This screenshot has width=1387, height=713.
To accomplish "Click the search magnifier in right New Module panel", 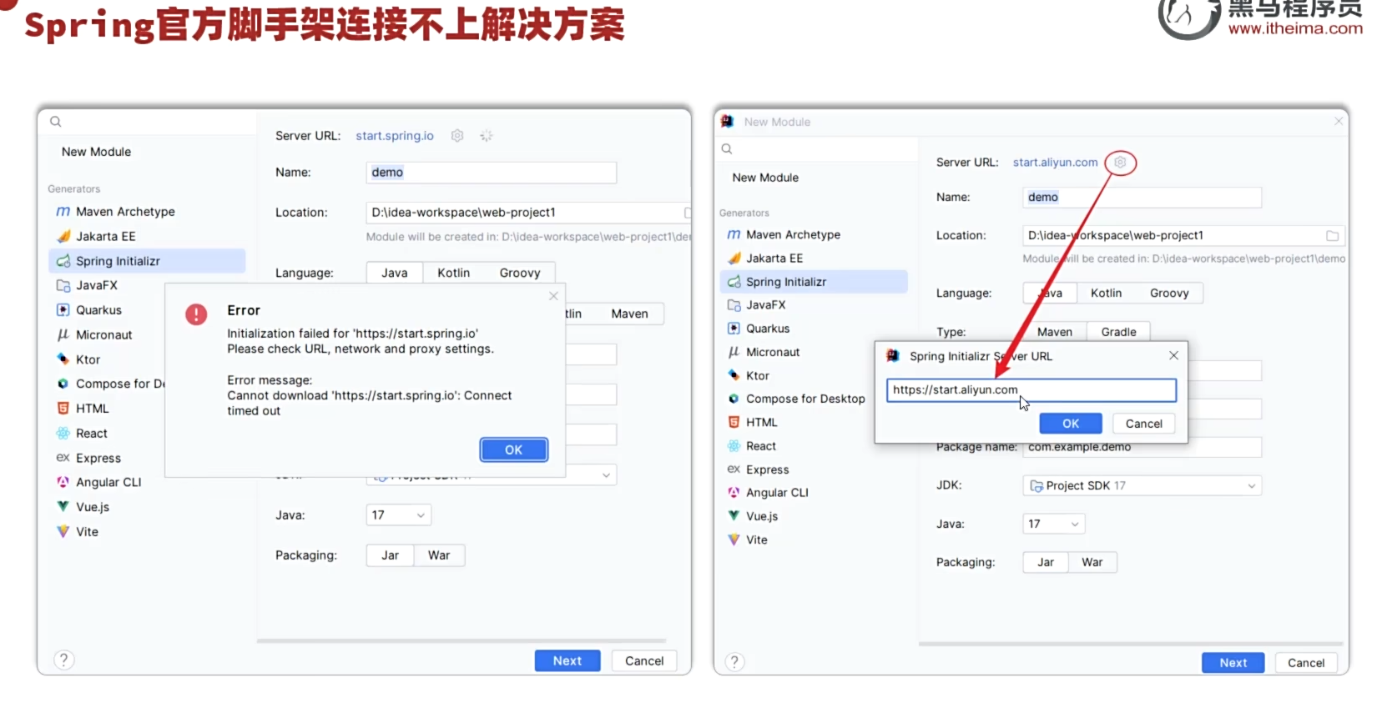I will 727,149.
